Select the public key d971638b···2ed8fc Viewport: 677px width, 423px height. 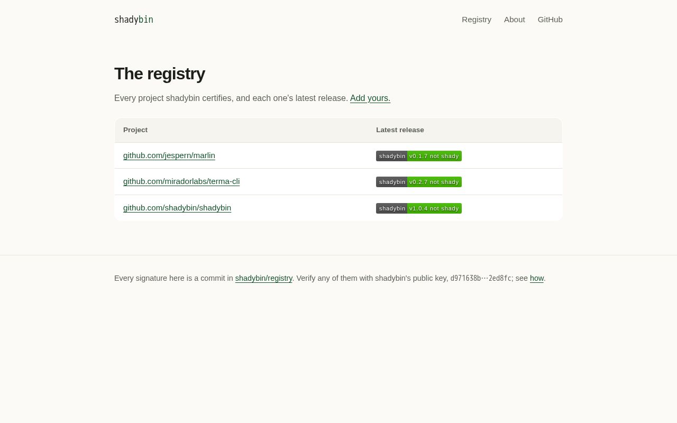481,278
